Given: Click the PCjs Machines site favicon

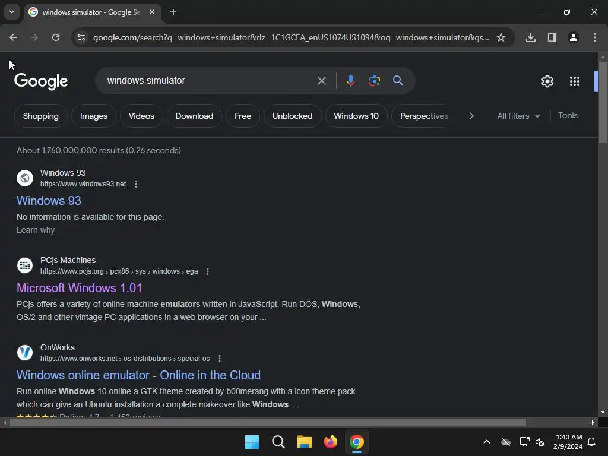Looking at the screenshot, I should (25, 265).
